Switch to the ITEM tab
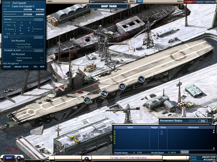The width and height of the screenshot is (217, 162). [x=189, y=2]
